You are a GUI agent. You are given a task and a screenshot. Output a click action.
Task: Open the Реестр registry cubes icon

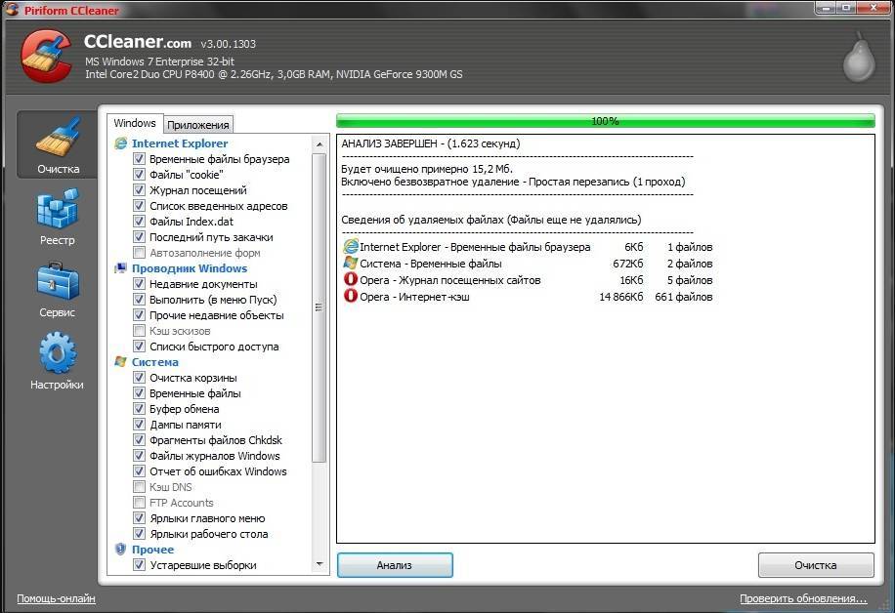[x=57, y=211]
